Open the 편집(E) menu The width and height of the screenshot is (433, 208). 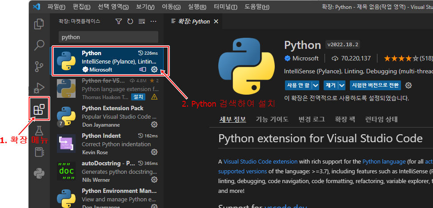click(81, 7)
